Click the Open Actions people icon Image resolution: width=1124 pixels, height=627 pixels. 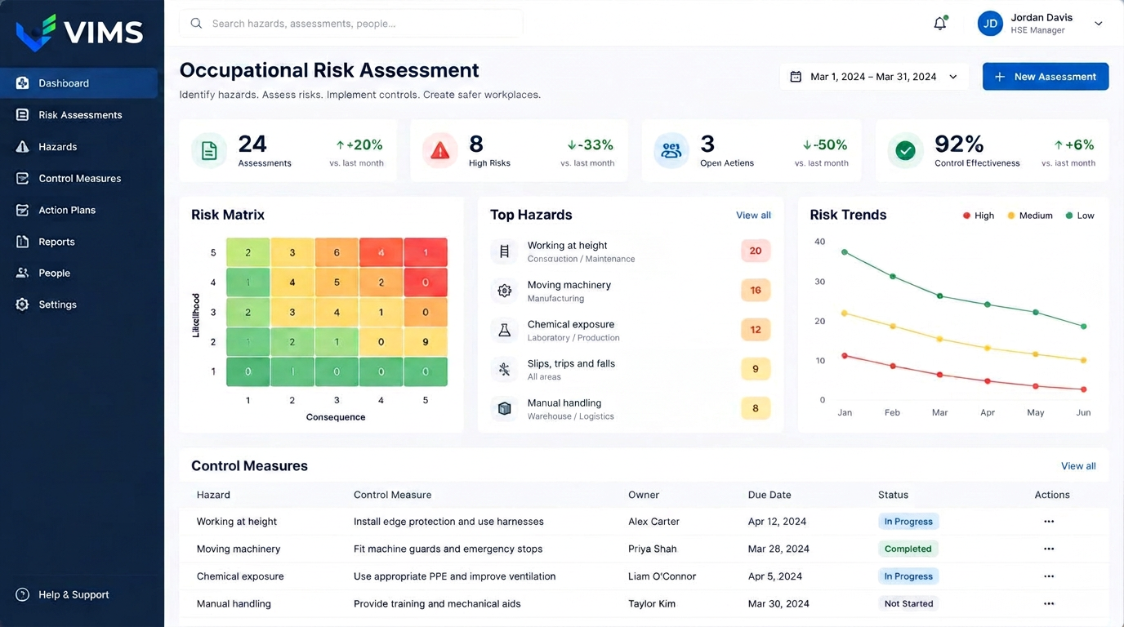pyautogui.click(x=671, y=151)
